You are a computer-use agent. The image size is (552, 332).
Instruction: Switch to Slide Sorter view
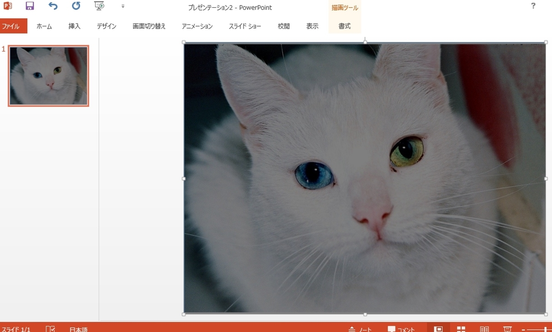(461, 329)
